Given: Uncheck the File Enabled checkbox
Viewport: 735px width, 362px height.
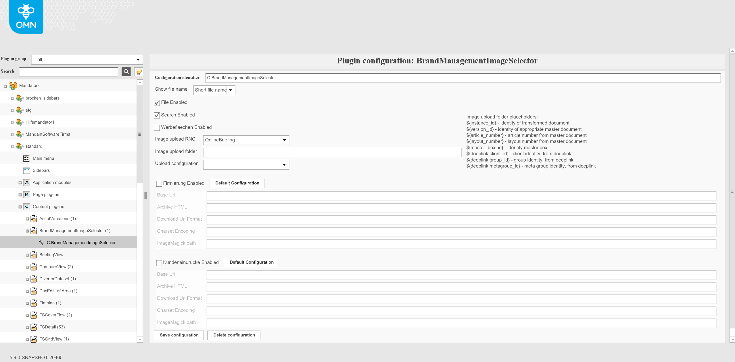Looking at the screenshot, I should (157, 103).
